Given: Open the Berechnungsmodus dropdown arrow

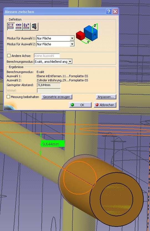Looking at the screenshot, I should pos(70,62).
